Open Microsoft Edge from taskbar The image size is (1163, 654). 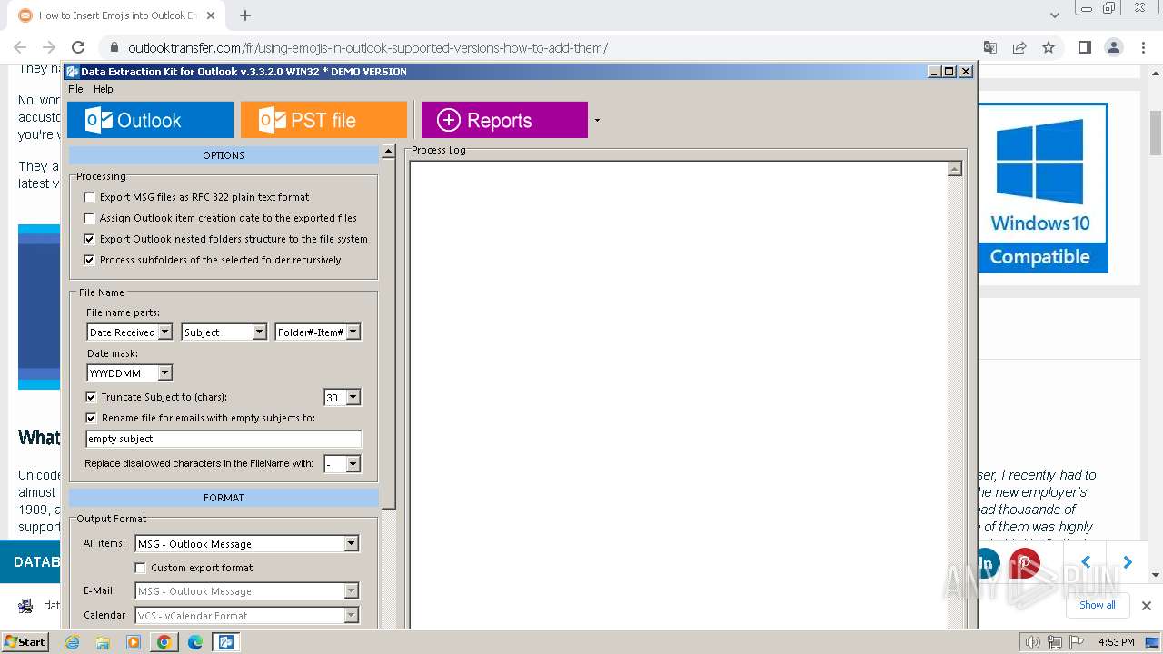[195, 642]
